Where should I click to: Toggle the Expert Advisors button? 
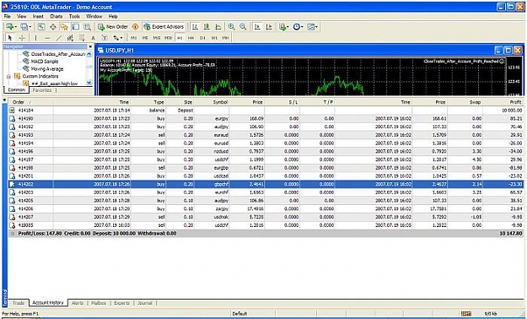[164, 27]
